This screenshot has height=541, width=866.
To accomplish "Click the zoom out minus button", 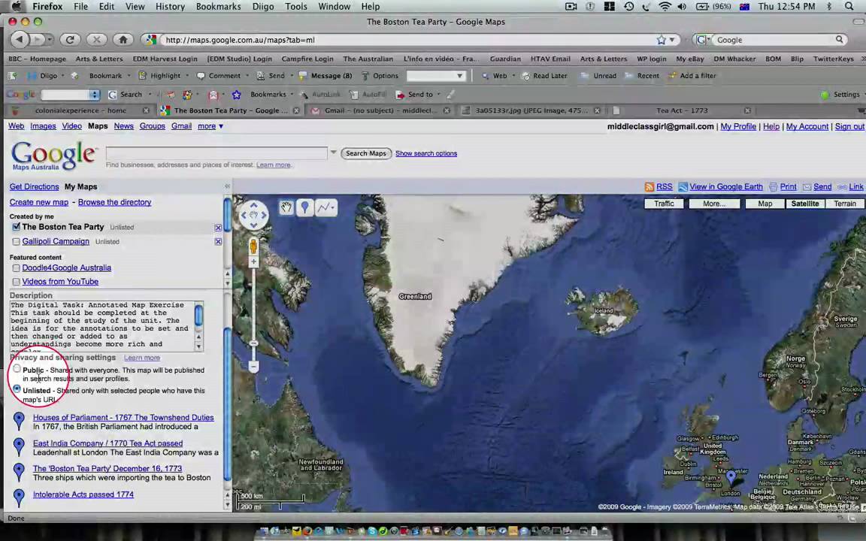I will (x=253, y=367).
